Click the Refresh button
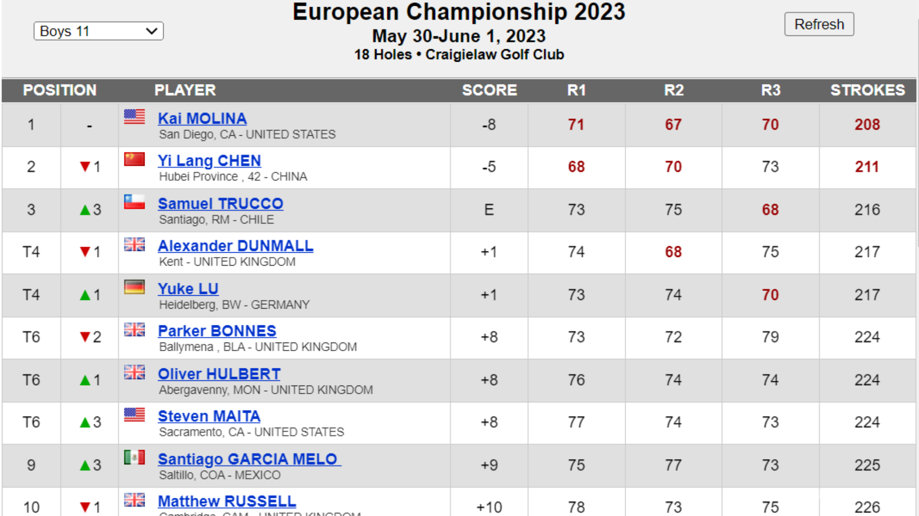Image resolution: width=919 pixels, height=516 pixels. [819, 24]
